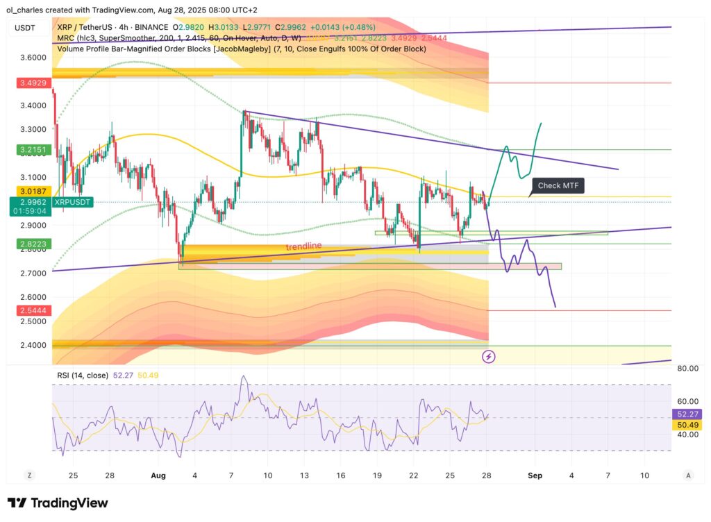Open timezone settings via the Z icon
The image size is (711, 522).
[x=29, y=475]
